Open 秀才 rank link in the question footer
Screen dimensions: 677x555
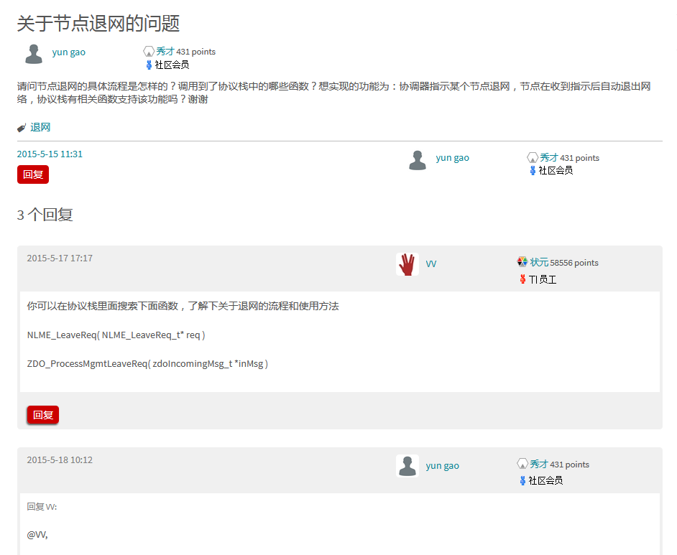click(549, 157)
